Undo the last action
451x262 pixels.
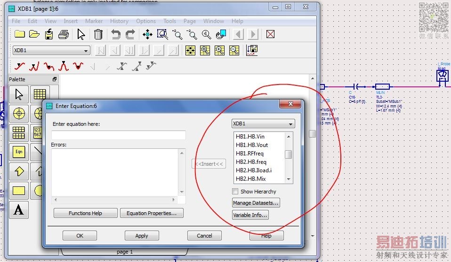116,34
